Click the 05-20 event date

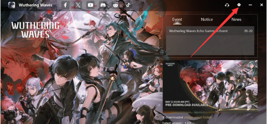(x=248, y=31)
